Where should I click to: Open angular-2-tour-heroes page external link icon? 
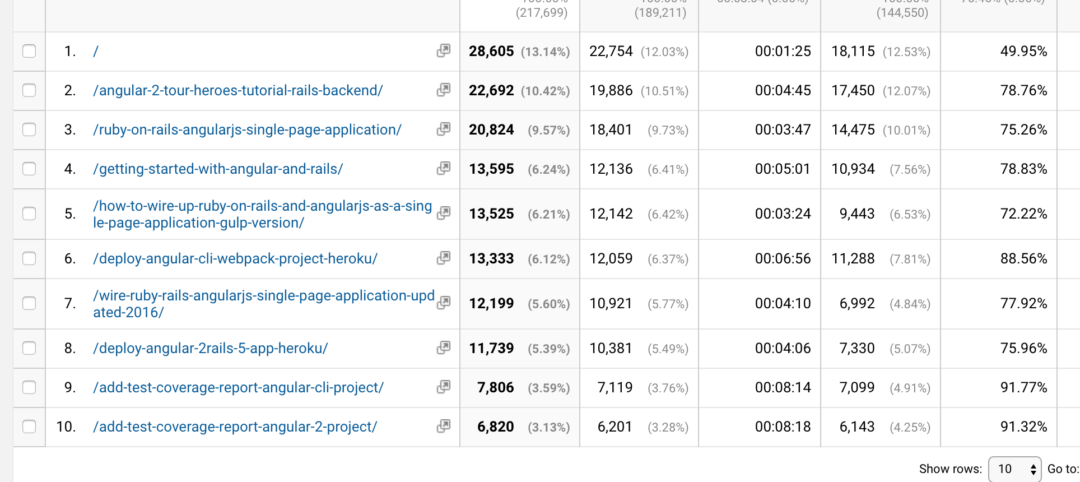[x=444, y=90]
